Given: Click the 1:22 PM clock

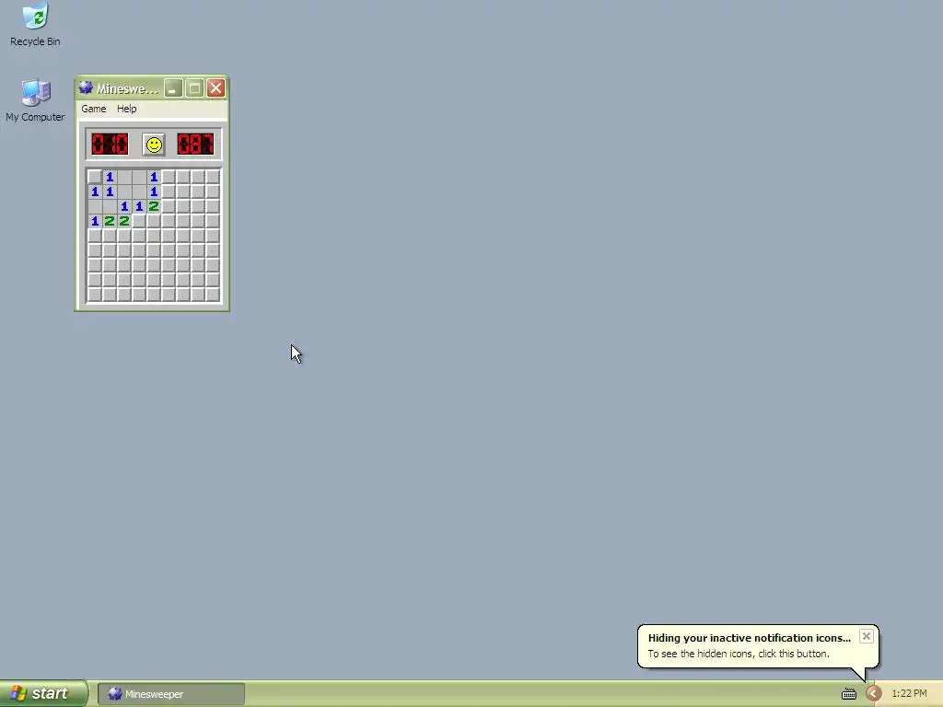Looking at the screenshot, I should tap(909, 694).
